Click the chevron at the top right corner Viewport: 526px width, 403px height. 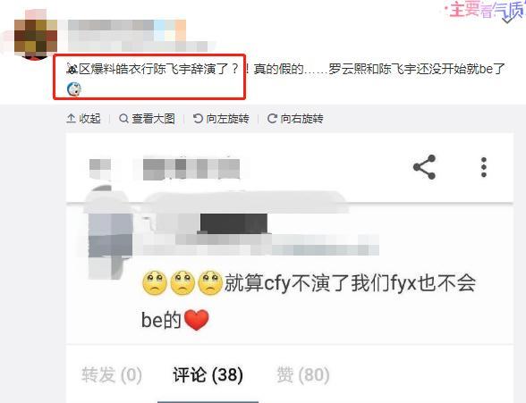point(507,20)
